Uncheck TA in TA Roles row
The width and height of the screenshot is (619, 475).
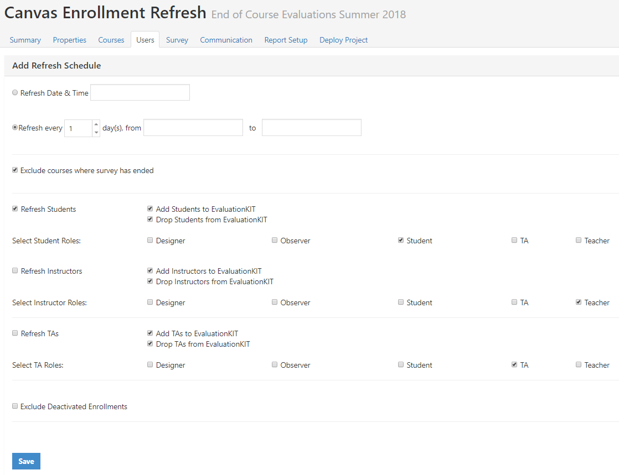[514, 364]
